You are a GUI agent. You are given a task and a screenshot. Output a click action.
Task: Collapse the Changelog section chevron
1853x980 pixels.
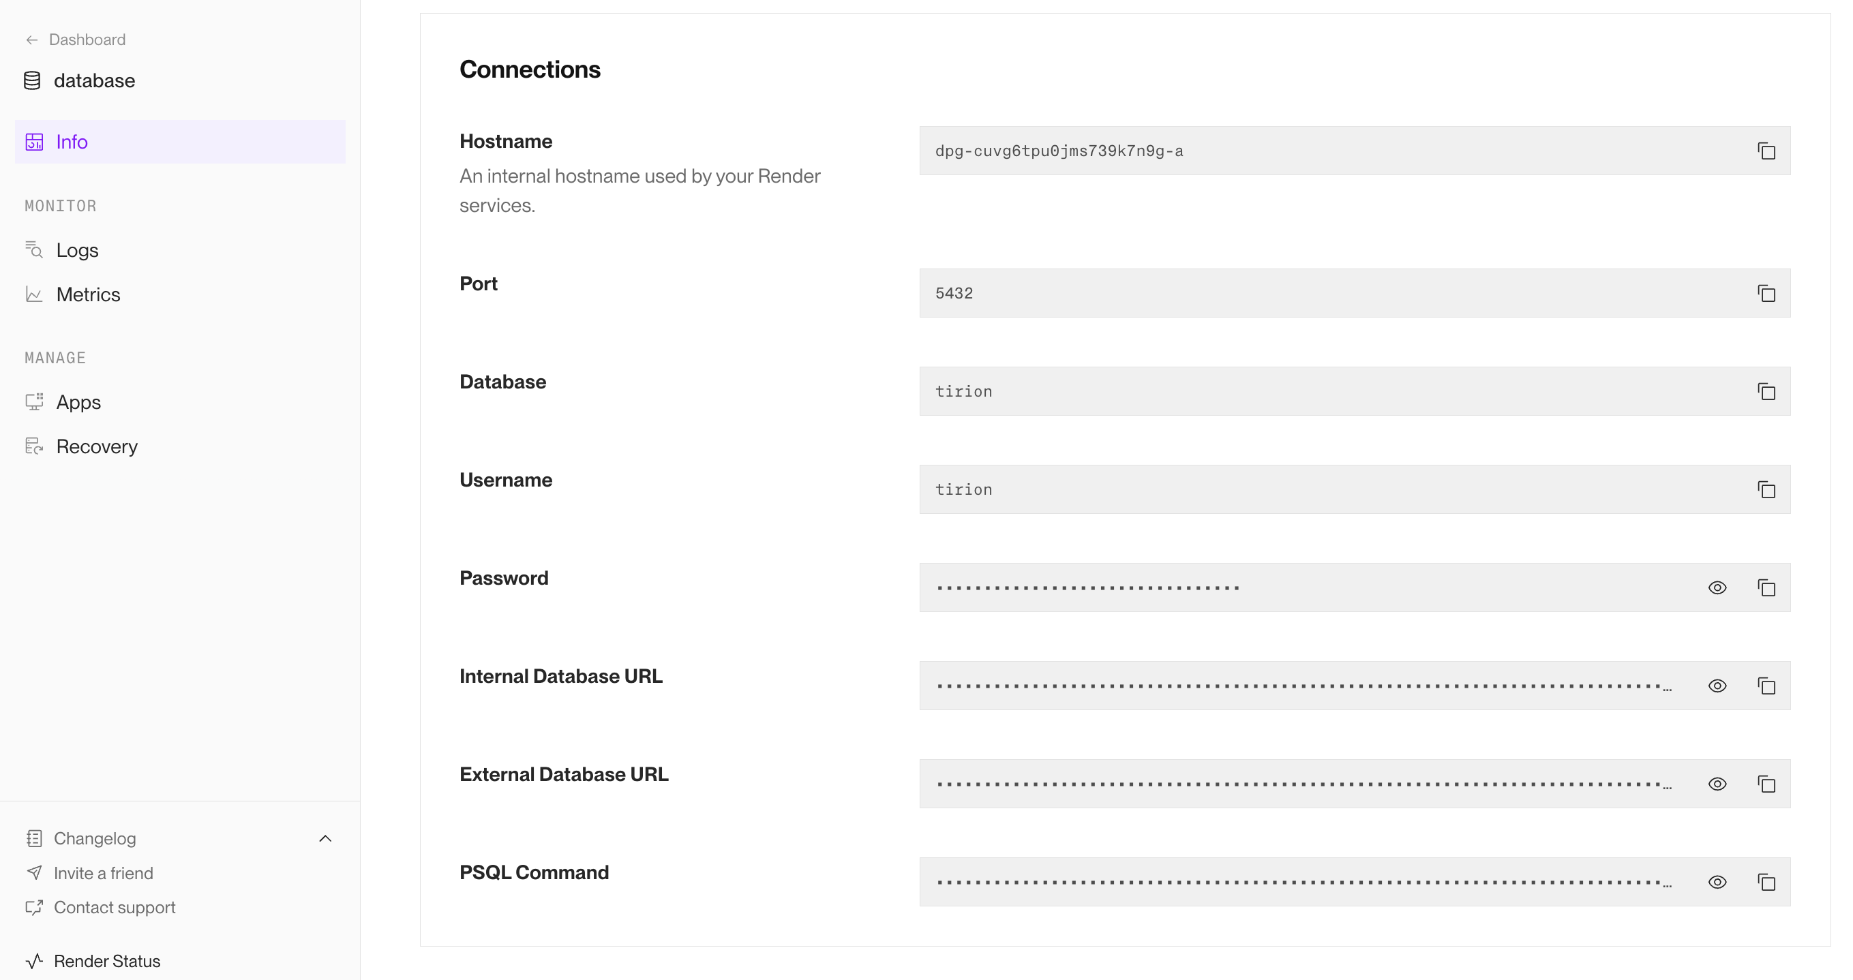click(325, 838)
